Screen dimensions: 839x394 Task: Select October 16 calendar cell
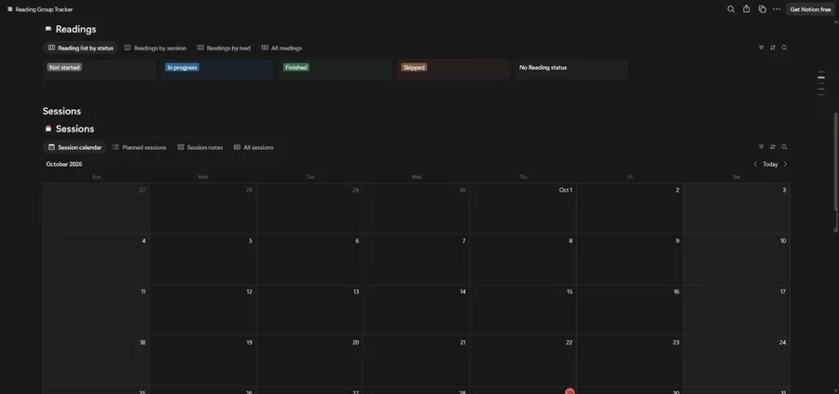(630, 310)
